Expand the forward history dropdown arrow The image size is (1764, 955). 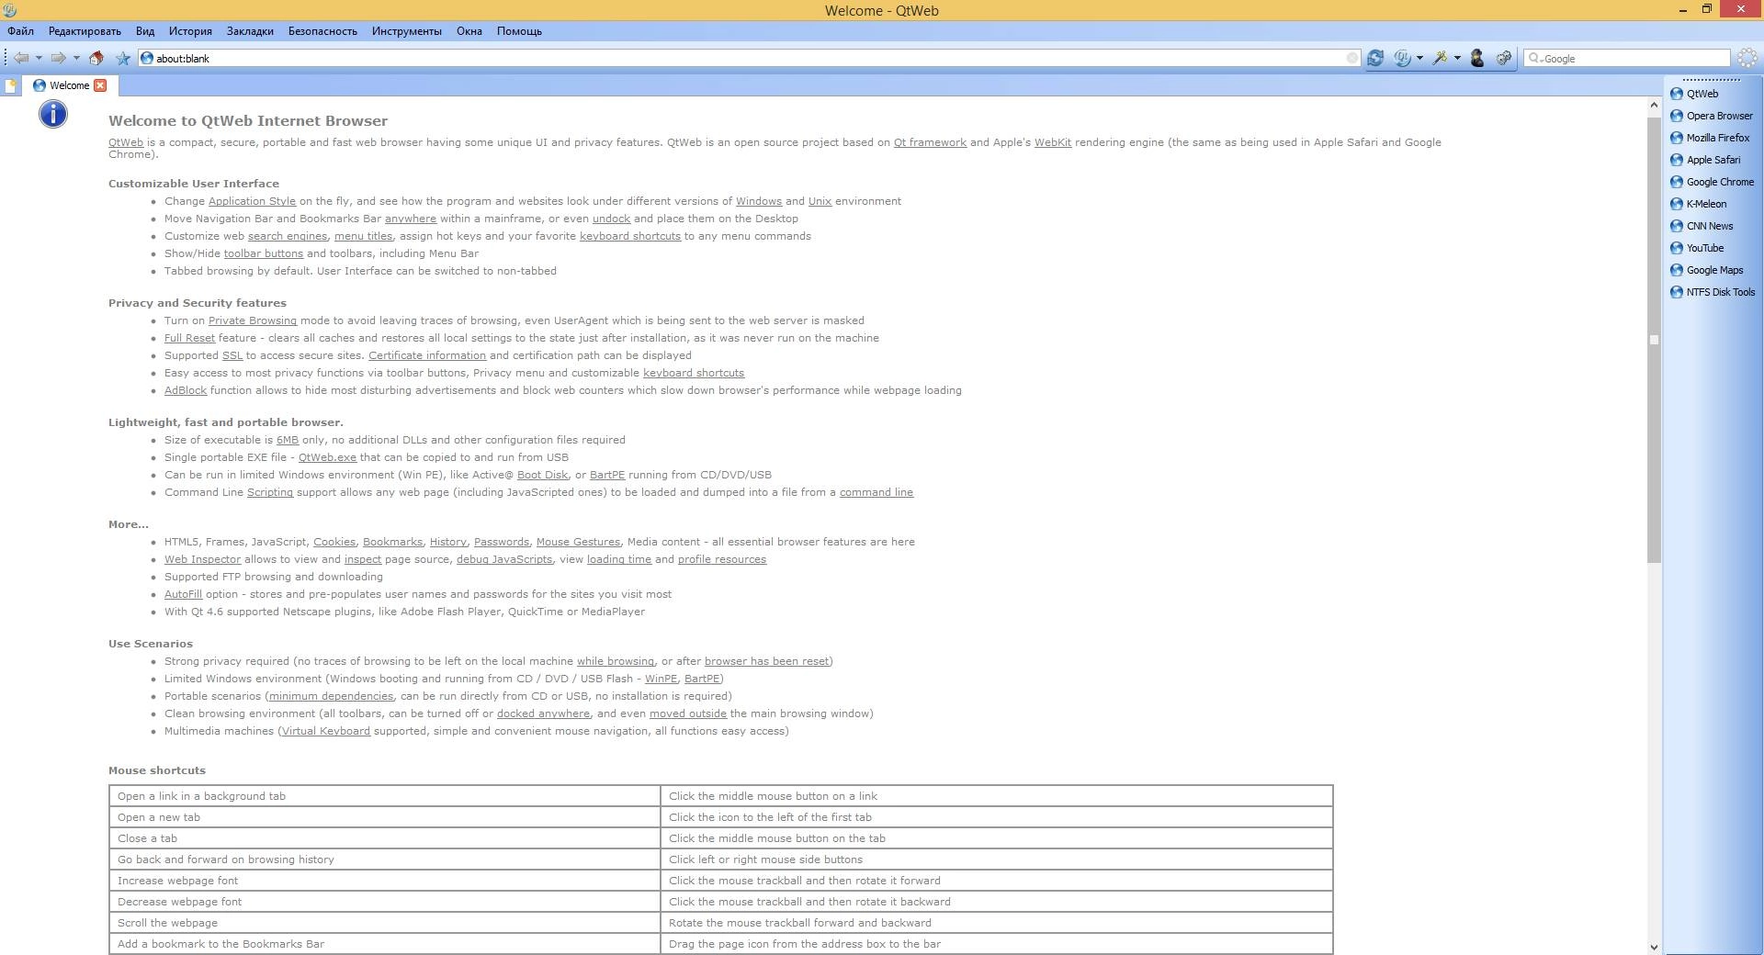click(x=76, y=58)
